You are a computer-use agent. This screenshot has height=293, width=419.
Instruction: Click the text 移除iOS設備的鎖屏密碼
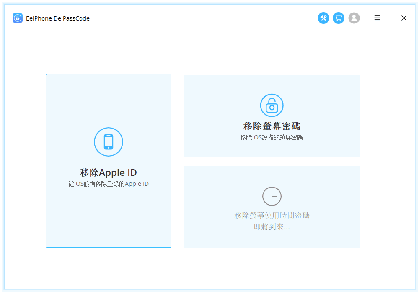coord(272,137)
